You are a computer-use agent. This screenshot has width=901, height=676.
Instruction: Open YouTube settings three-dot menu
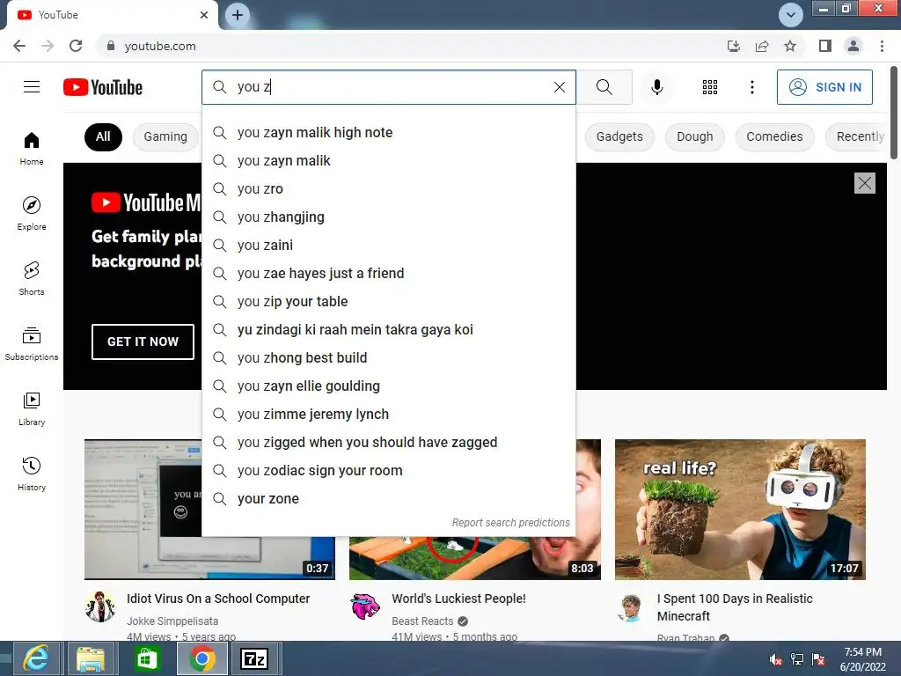[x=751, y=87]
